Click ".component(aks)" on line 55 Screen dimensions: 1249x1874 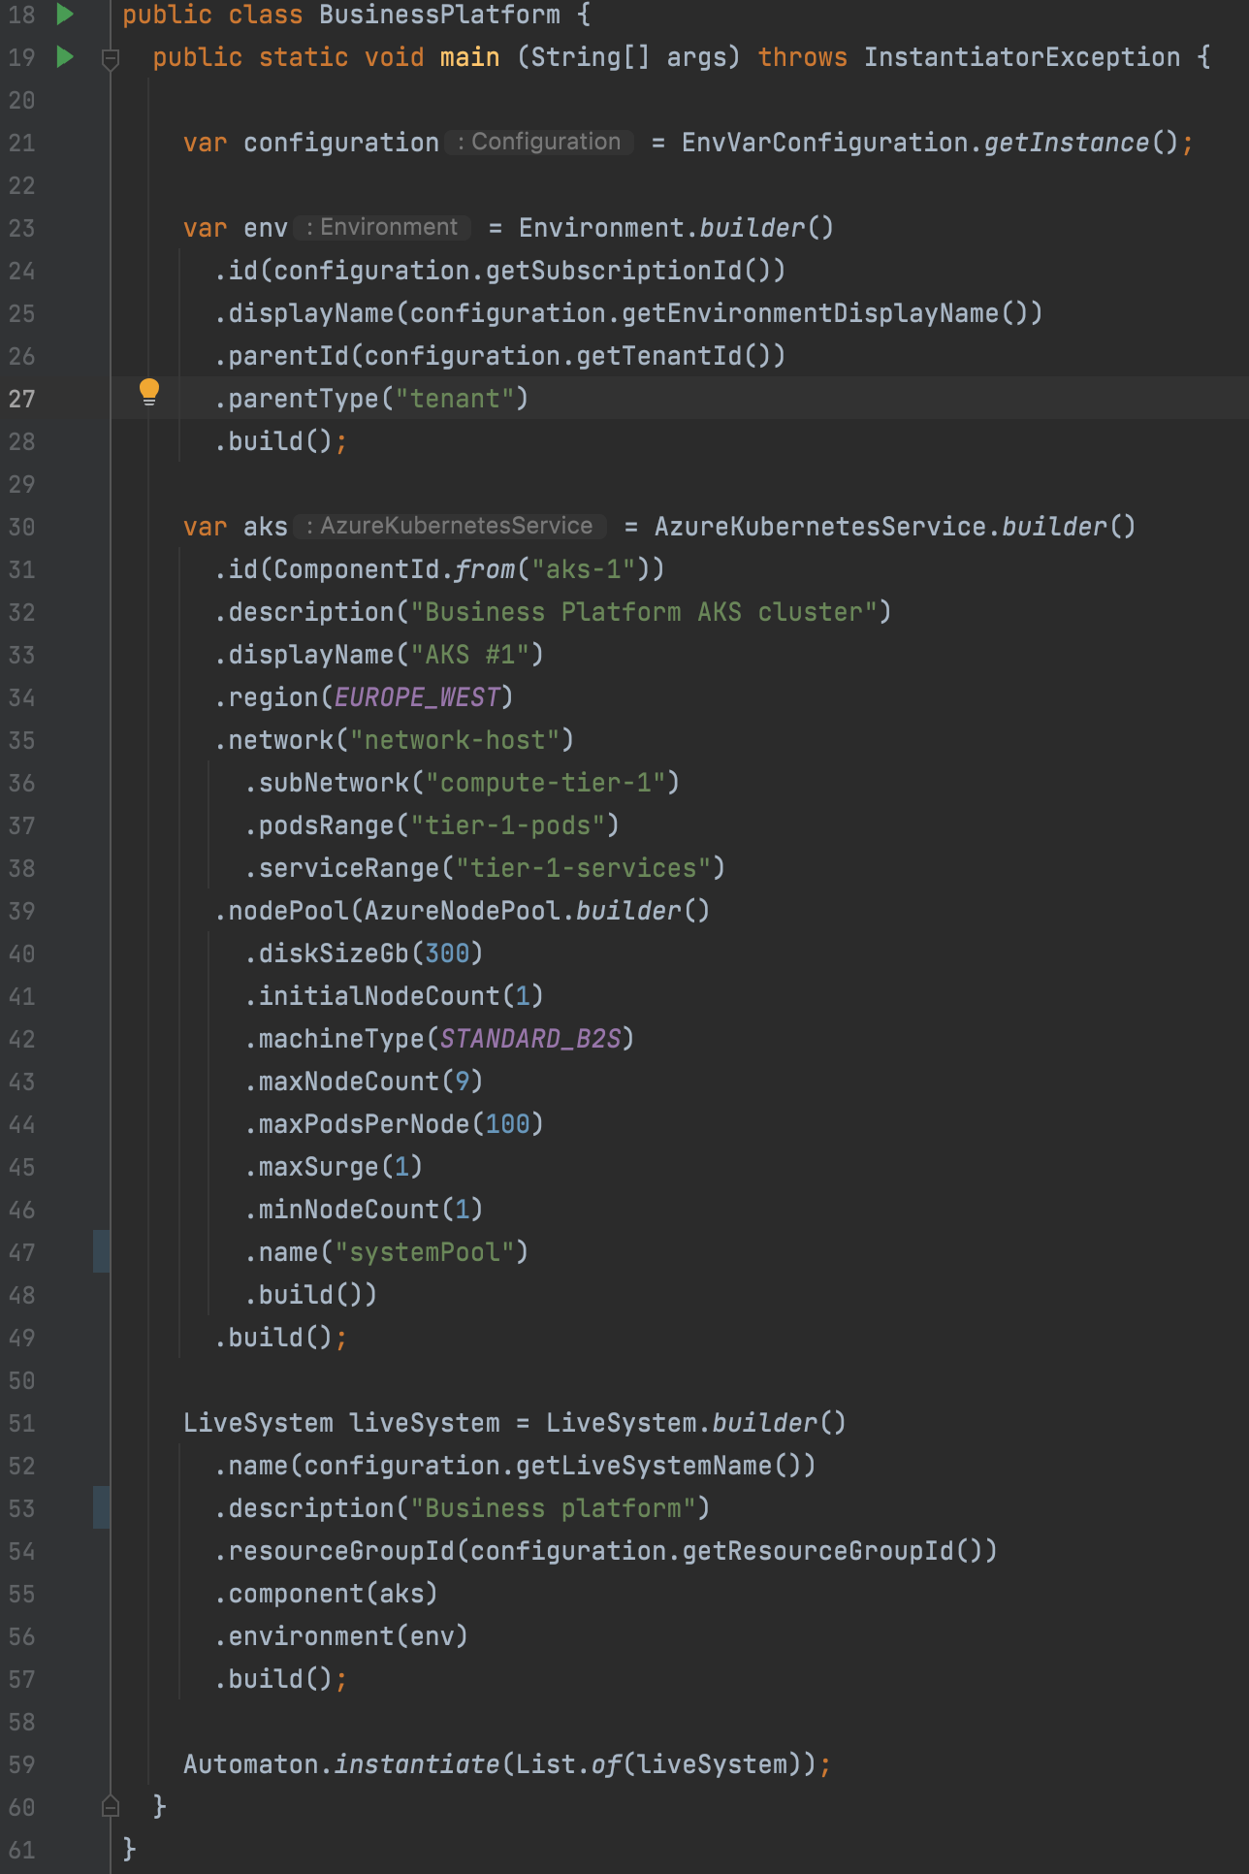(326, 1594)
